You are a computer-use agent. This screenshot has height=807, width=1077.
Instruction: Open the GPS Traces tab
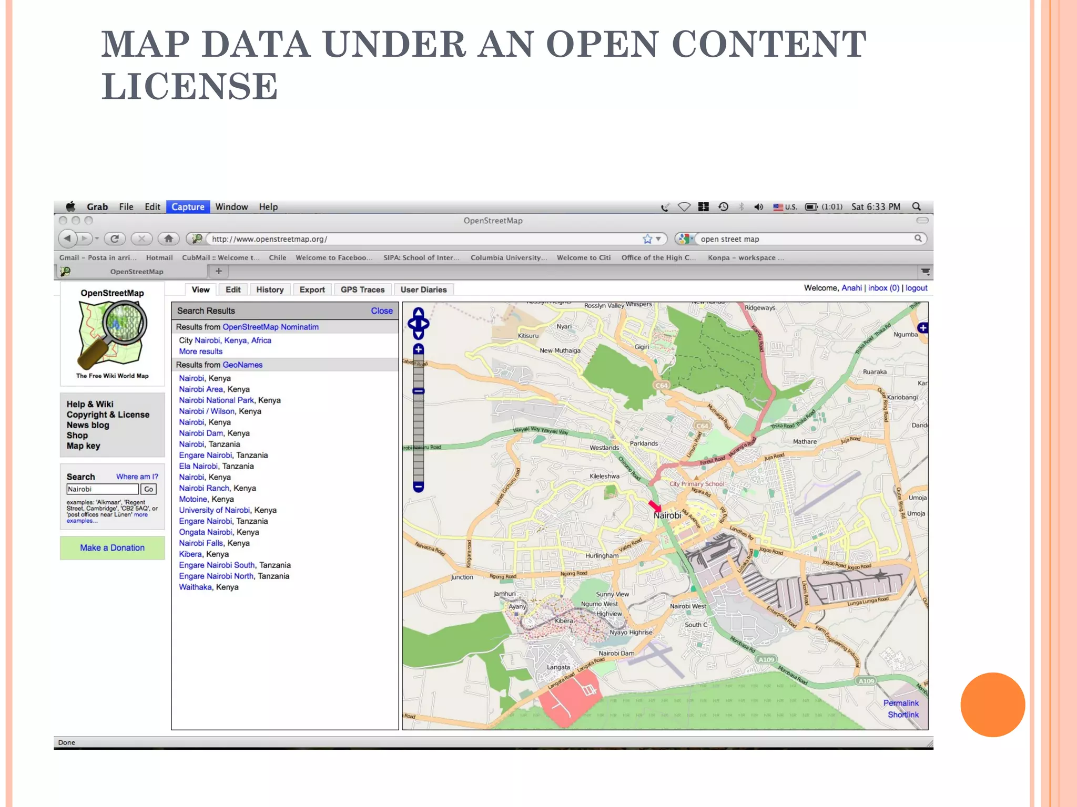(362, 289)
